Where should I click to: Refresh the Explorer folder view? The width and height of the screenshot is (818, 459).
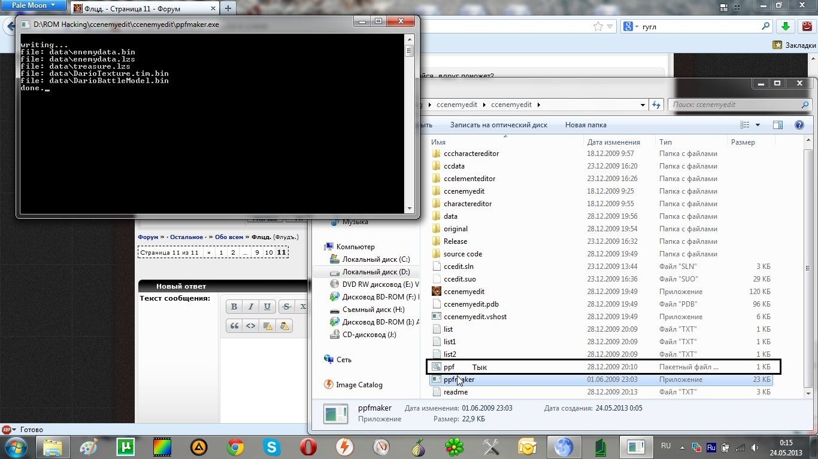[x=656, y=105]
